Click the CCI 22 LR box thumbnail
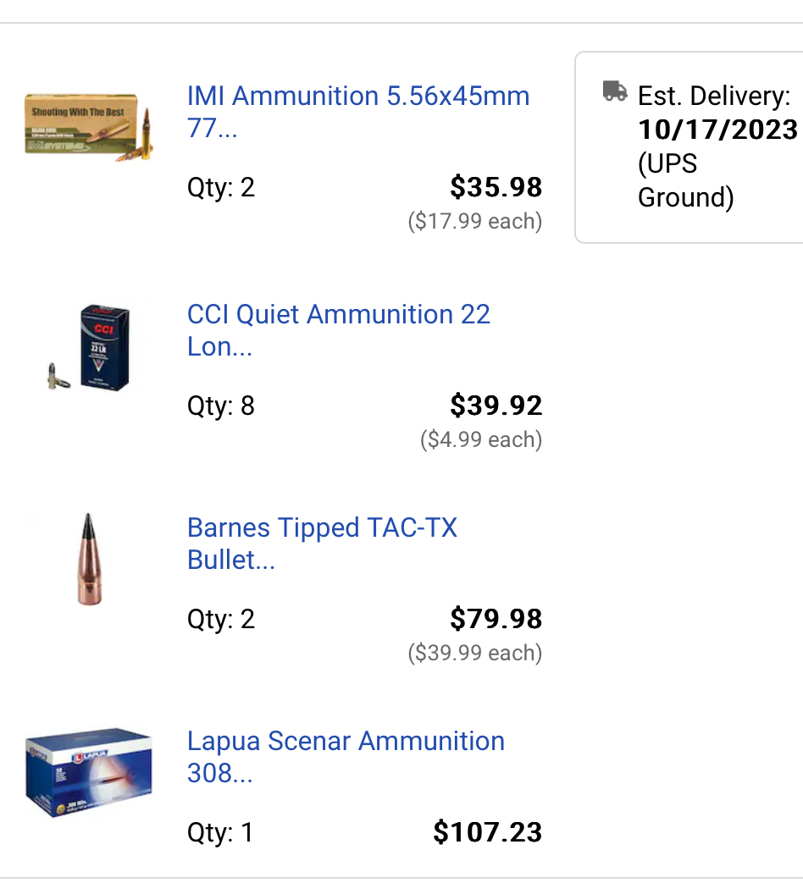This screenshot has width=803, height=894. pyautogui.click(x=89, y=347)
